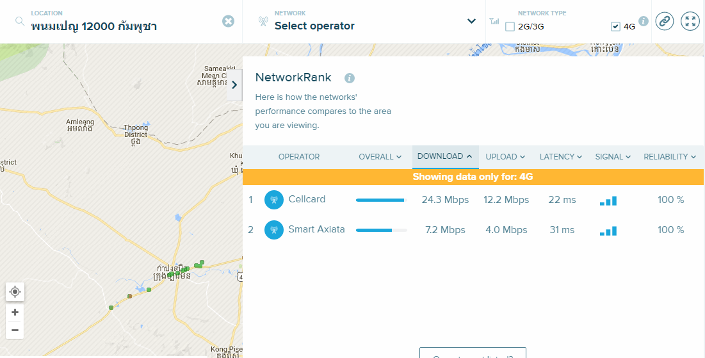Viewport: 705px width, 358px height.
Task: Sort by the Latency column
Action: tap(560, 157)
